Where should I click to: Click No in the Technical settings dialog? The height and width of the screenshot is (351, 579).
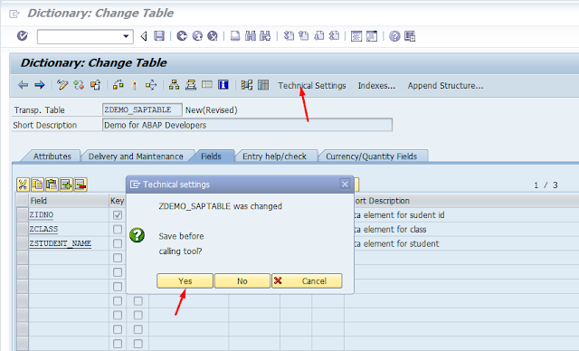pos(242,280)
